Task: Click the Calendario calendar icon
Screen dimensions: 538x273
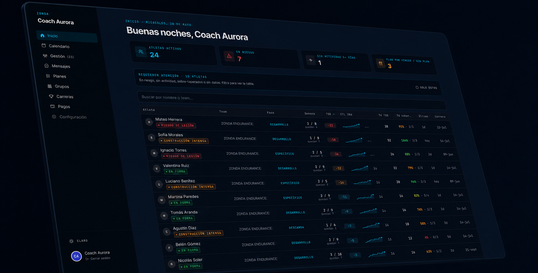Action: point(44,46)
